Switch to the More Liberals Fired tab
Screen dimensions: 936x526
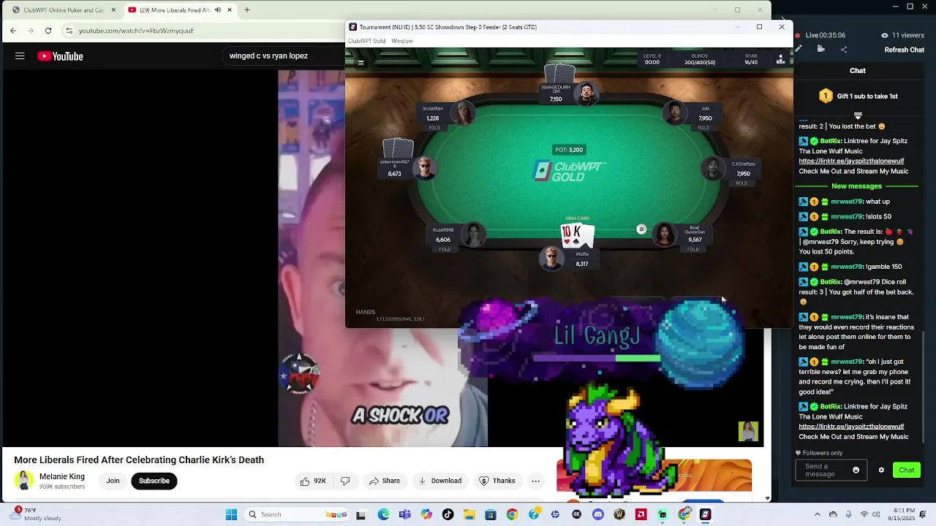click(x=180, y=10)
